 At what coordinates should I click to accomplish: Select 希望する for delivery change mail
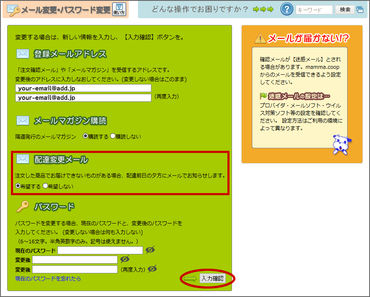pyautogui.click(x=18, y=185)
